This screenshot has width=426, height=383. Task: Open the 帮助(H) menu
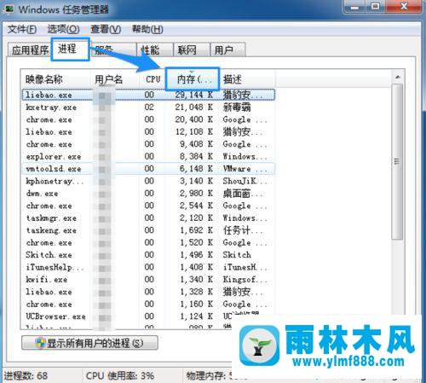coord(147,29)
